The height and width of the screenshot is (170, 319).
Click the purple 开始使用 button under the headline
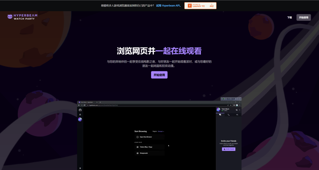[x=159, y=75]
